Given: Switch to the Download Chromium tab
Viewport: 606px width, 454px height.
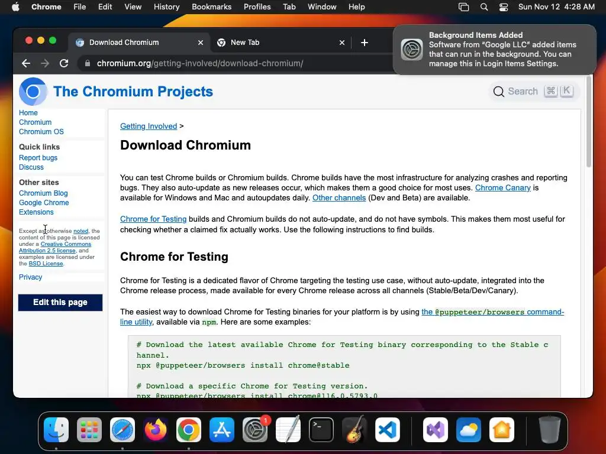Looking at the screenshot, I should [139, 43].
